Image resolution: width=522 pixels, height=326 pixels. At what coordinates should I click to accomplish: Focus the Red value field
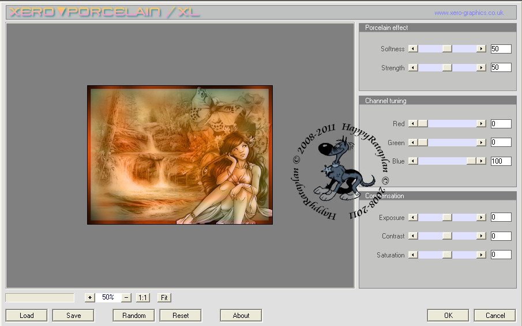[x=501, y=124]
